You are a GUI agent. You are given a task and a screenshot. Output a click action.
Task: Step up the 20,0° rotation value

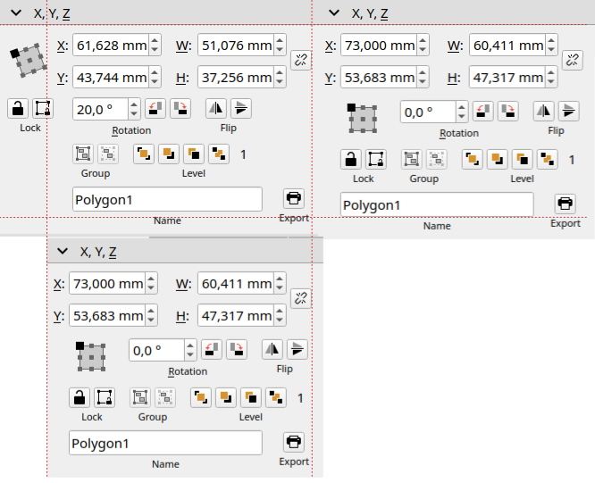[x=134, y=104]
